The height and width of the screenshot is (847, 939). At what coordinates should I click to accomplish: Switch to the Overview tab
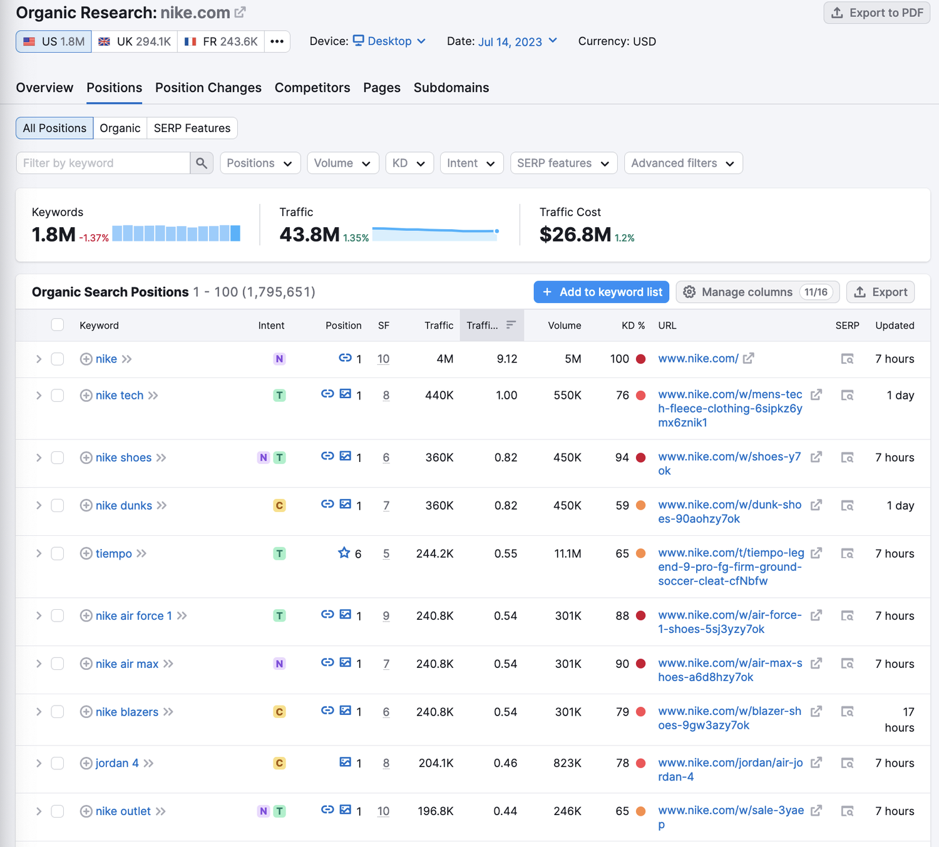[44, 88]
